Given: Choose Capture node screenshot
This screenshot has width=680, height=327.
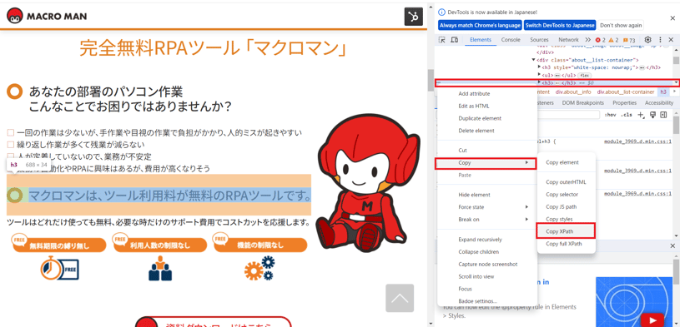Looking at the screenshot, I should (487, 265).
